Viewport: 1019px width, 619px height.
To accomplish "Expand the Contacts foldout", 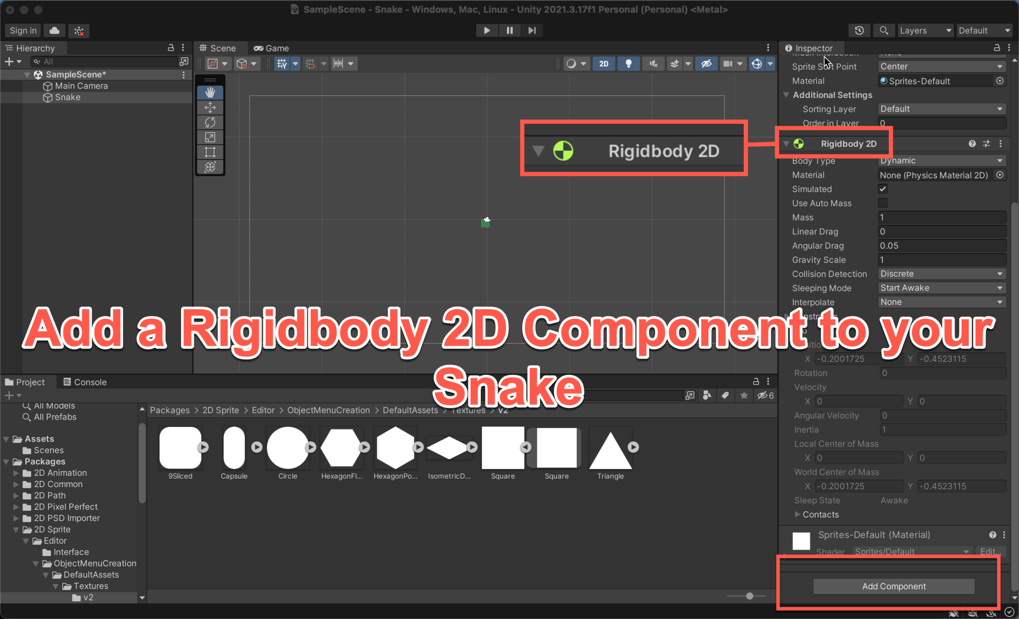I will tap(797, 514).
